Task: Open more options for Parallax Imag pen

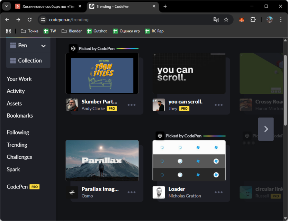Action: pyautogui.click(x=132, y=192)
